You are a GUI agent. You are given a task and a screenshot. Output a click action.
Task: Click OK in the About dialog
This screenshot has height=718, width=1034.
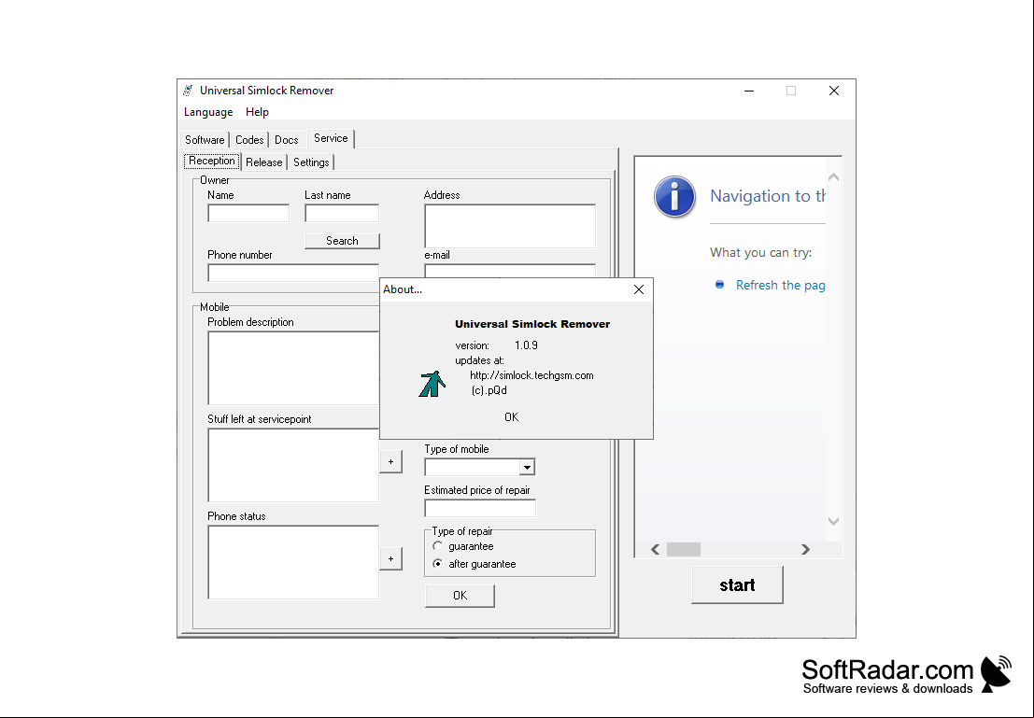tap(512, 416)
